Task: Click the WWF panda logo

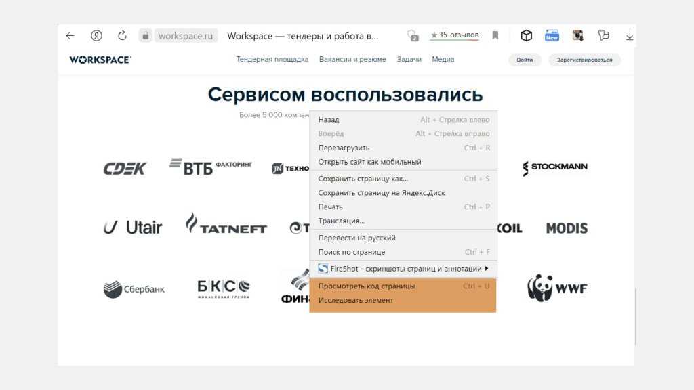Action: [557, 288]
